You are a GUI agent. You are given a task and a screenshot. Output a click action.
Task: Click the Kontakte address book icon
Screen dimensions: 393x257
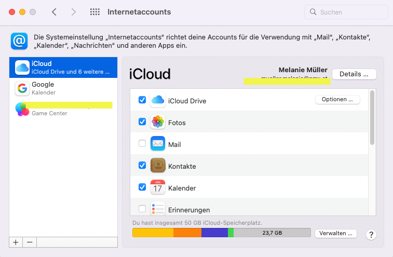[x=158, y=166]
